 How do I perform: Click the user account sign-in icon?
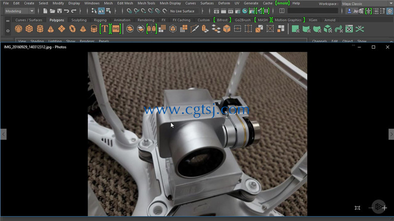point(349,11)
